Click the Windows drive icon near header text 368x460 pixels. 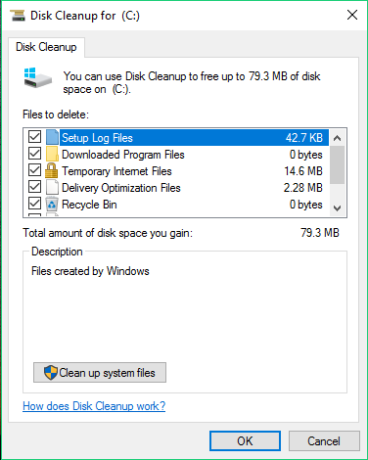tap(38, 78)
